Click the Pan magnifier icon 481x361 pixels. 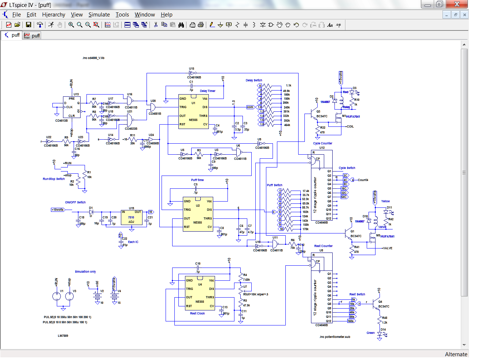point(79,25)
